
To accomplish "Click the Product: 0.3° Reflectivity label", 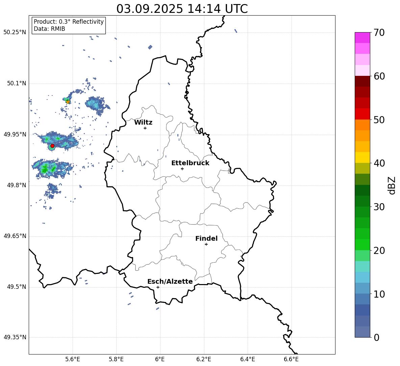I will 69,22.
